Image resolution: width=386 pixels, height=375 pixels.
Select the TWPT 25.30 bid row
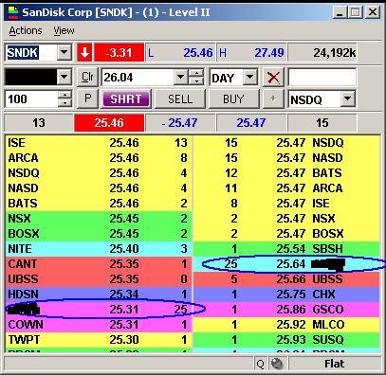[99, 340]
